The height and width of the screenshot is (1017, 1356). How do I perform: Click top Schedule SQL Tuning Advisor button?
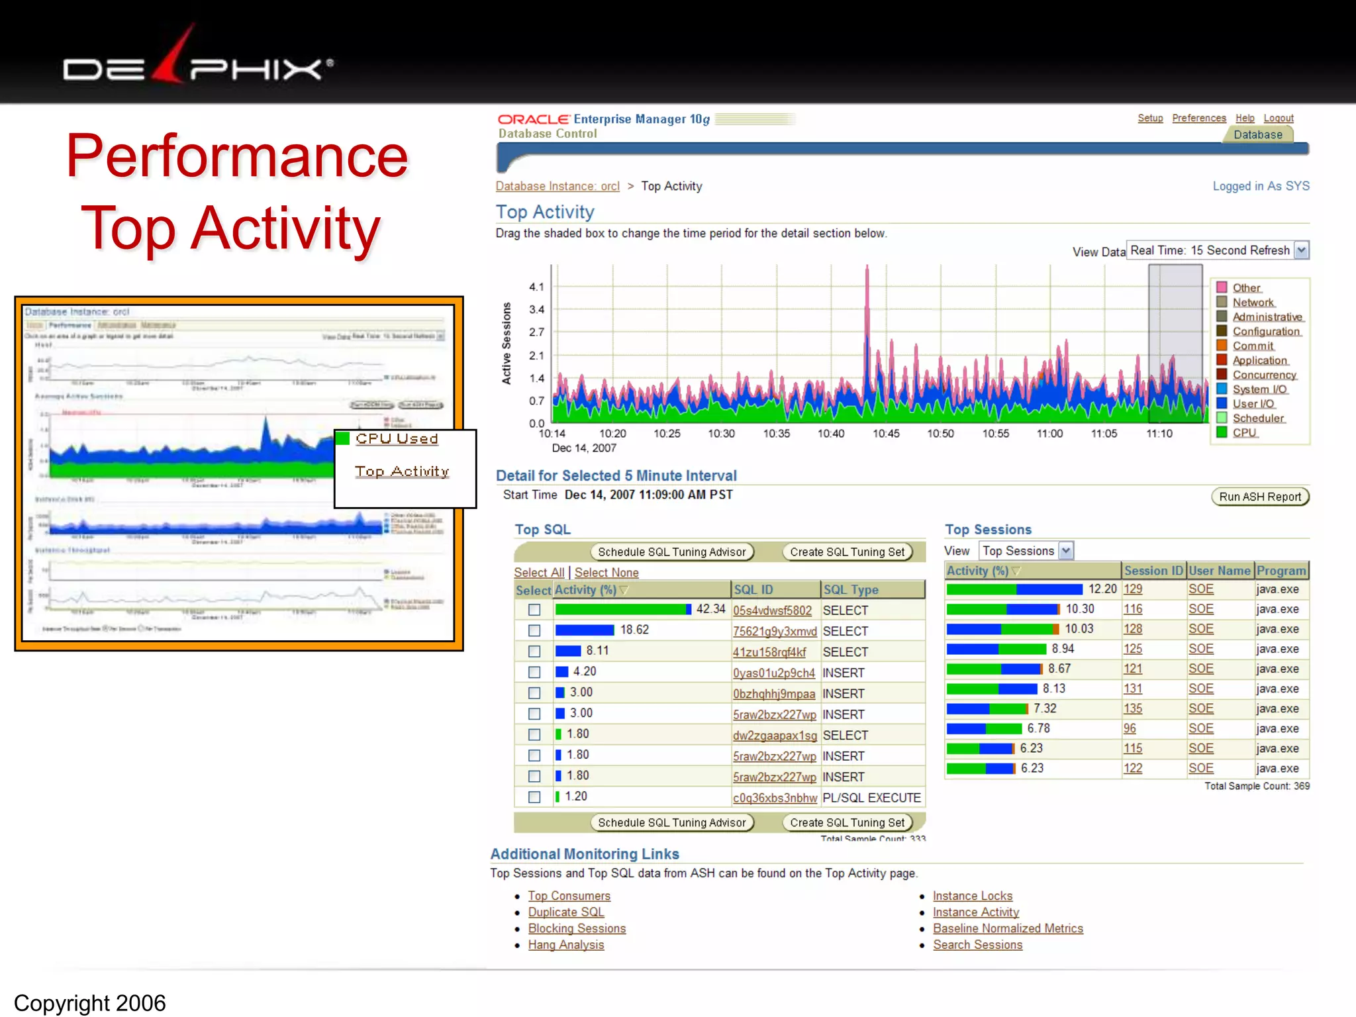[672, 552]
